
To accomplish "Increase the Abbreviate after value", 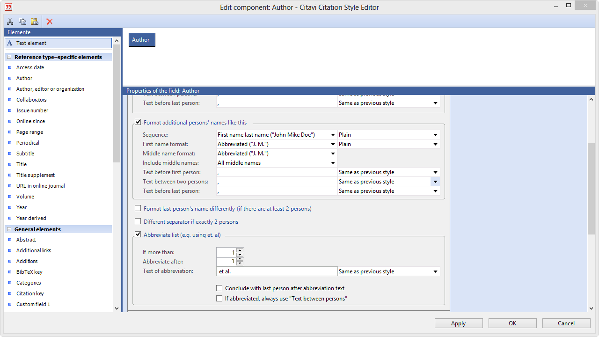I will [240, 260].
